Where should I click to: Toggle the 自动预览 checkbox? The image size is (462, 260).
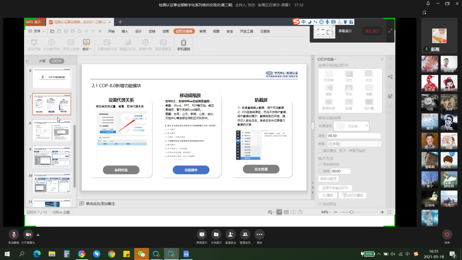point(320,204)
